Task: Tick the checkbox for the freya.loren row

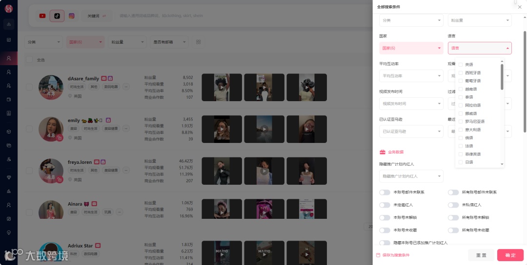Action: pyautogui.click(x=29, y=171)
